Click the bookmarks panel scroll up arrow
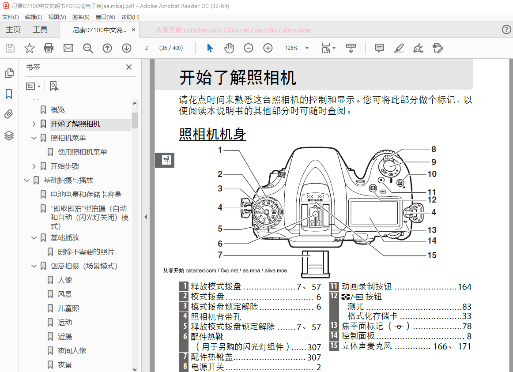This screenshot has height=372, width=513. pos(135,103)
